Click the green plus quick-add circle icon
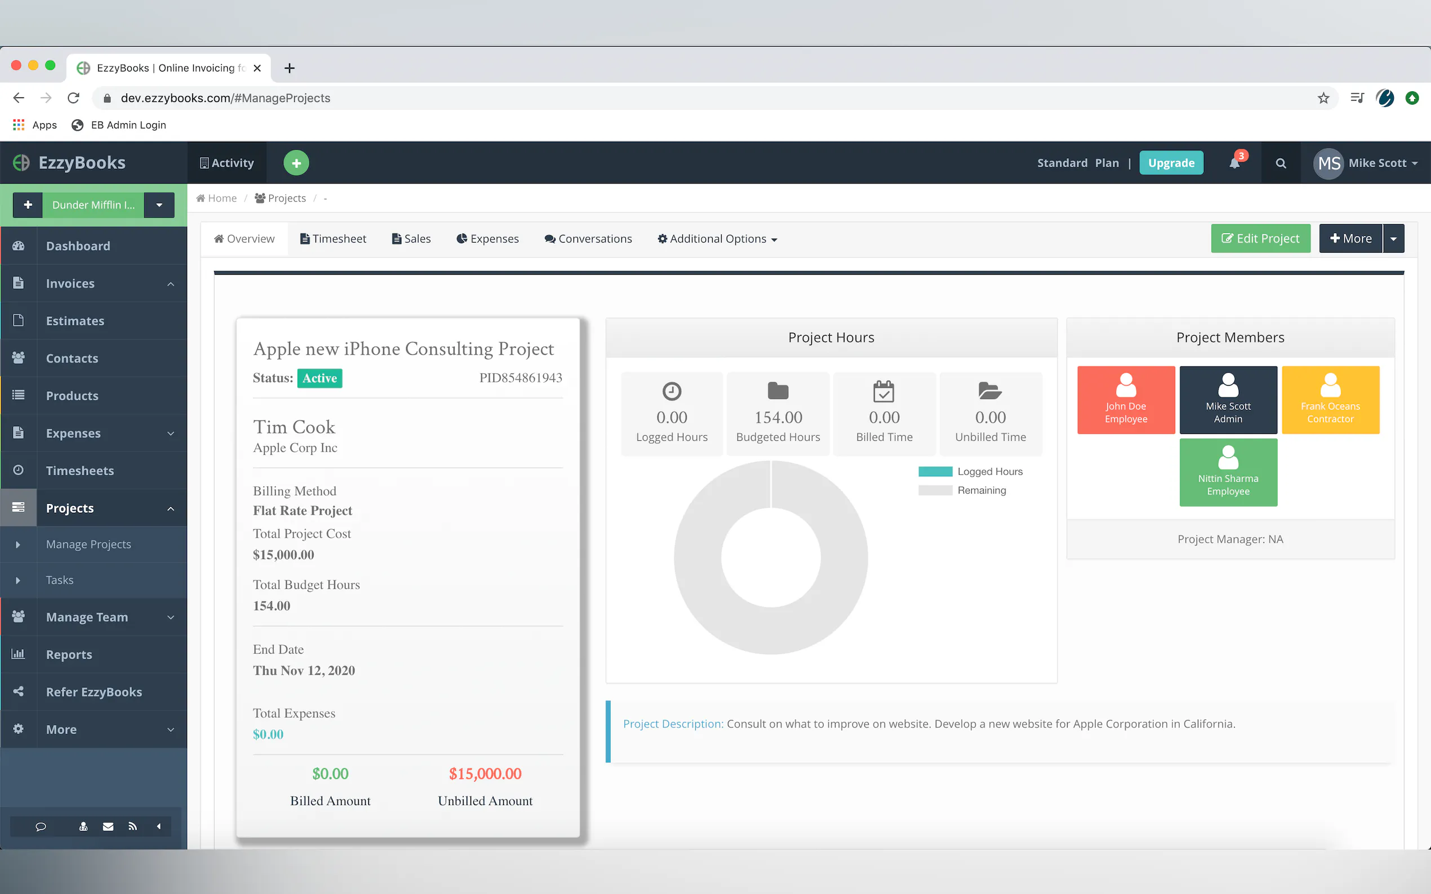 point(296,163)
